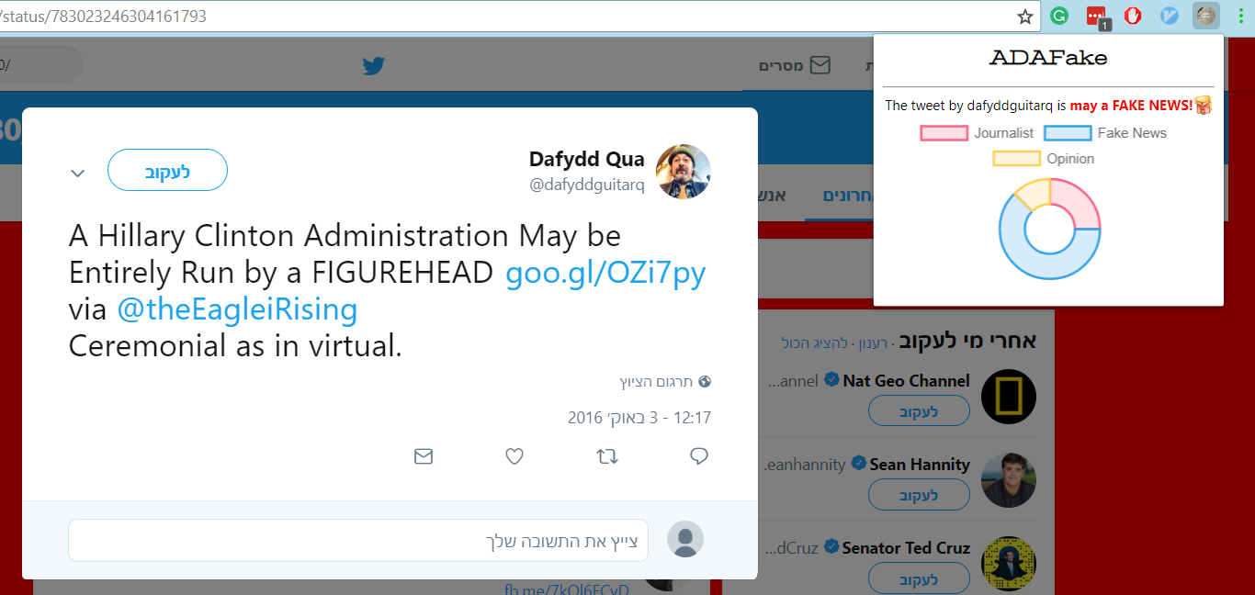Open Senator Ted Cruz's avatar
The width and height of the screenshot is (1255, 595).
(1009, 564)
